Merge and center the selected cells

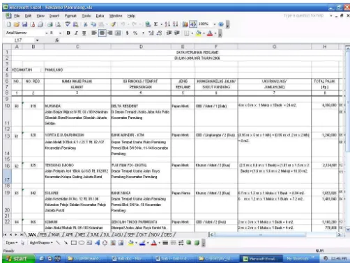118,33
